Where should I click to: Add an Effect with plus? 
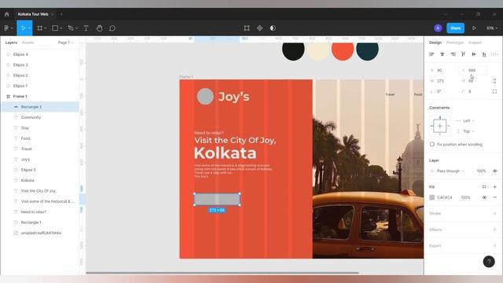pos(494,230)
